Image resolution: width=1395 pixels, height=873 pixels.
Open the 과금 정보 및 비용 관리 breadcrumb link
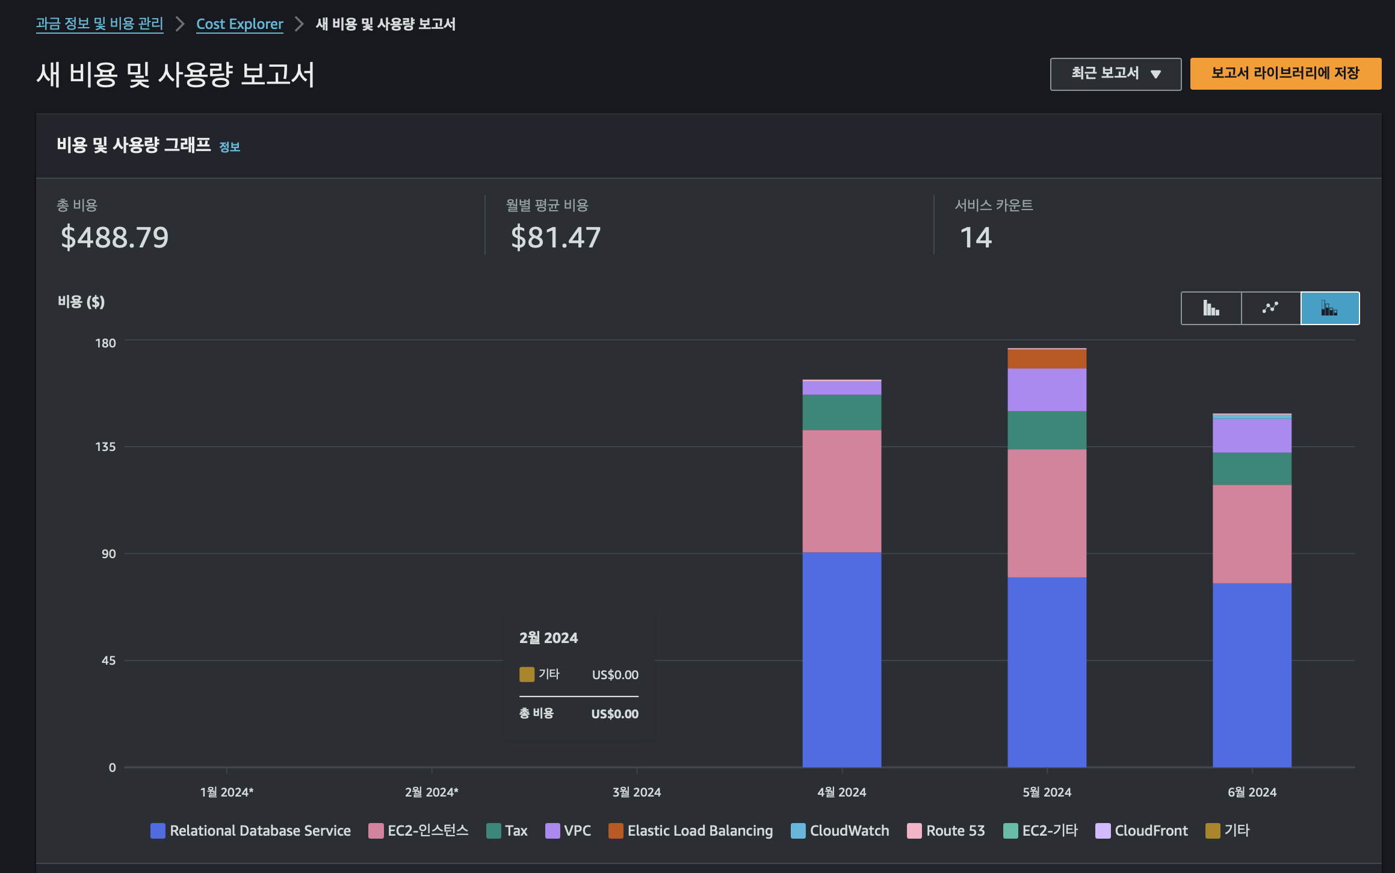[99, 24]
